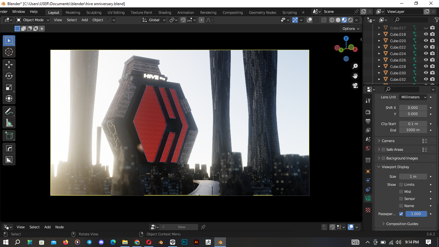Enable the Name checkbox
Viewport: 439px width, 247px height.
coord(401,206)
